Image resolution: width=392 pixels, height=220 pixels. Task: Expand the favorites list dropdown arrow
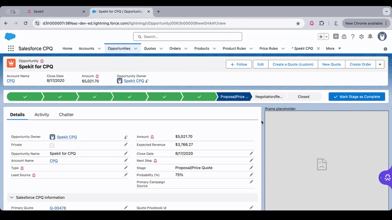(x=326, y=37)
